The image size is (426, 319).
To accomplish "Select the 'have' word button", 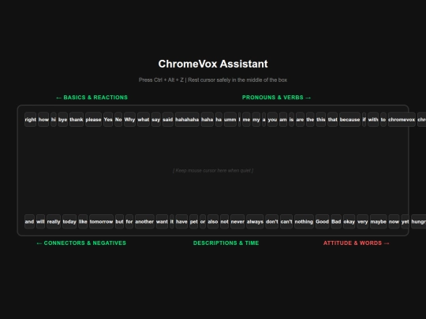I will point(181,221).
